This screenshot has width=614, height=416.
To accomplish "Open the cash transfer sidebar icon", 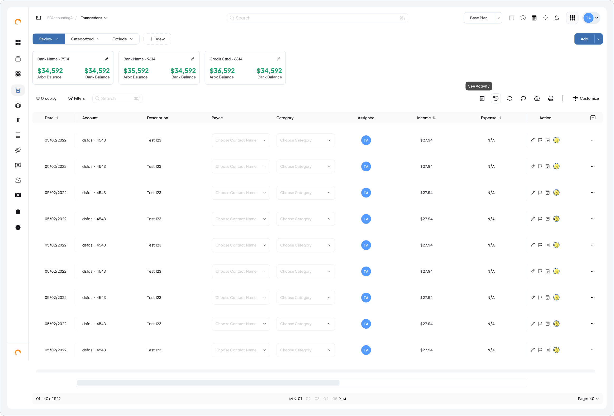I will [18, 165].
